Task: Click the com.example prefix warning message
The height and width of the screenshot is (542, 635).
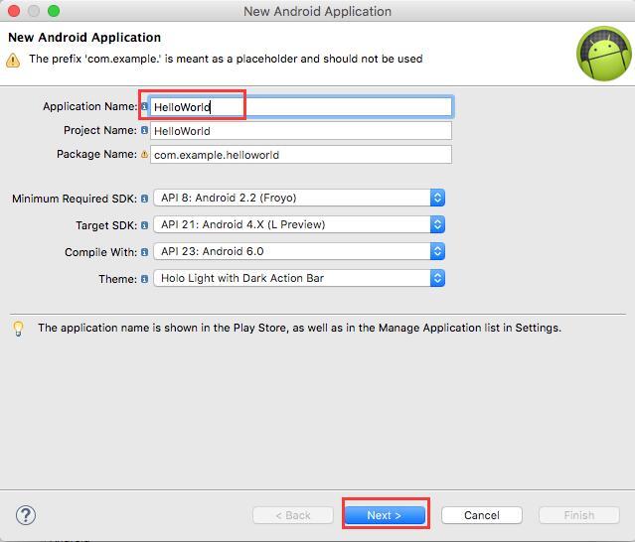Action: (x=226, y=59)
